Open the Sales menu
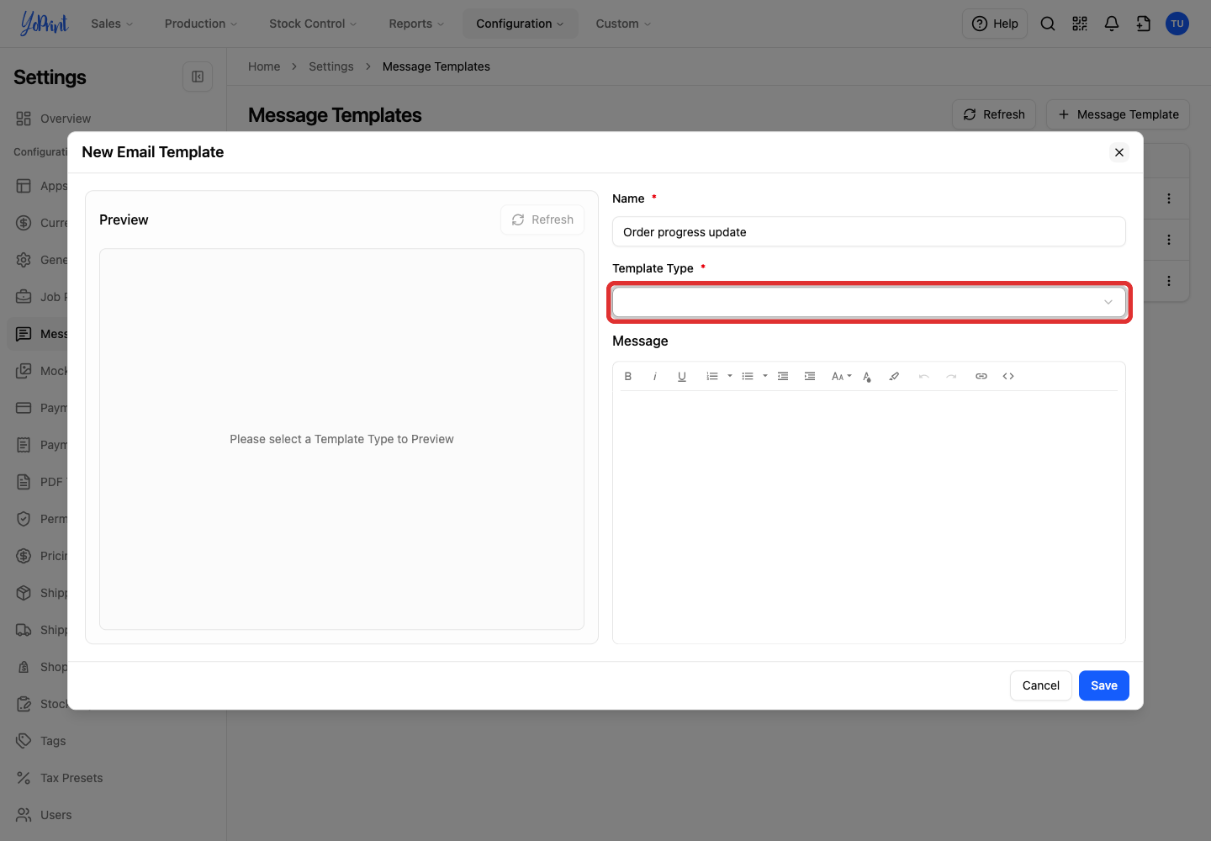The image size is (1211, 841). click(x=112, y=24)
